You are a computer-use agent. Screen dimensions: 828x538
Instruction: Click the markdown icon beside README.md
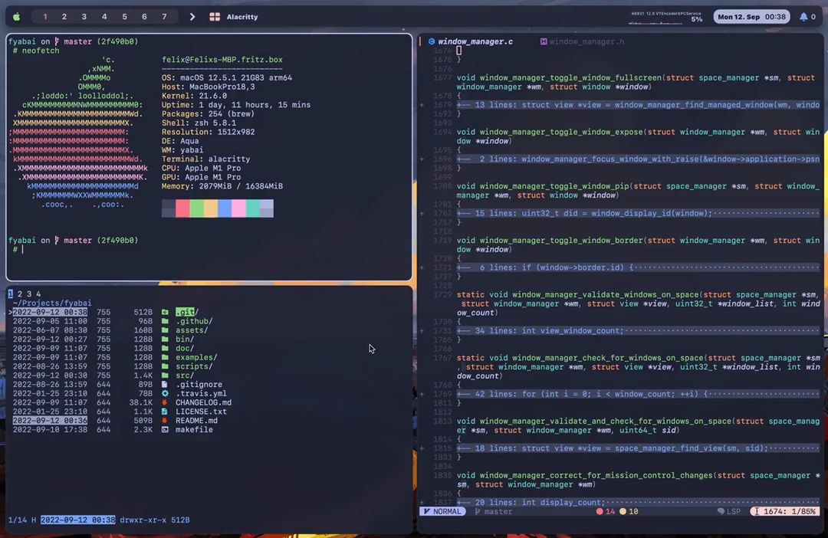[165, 420]
